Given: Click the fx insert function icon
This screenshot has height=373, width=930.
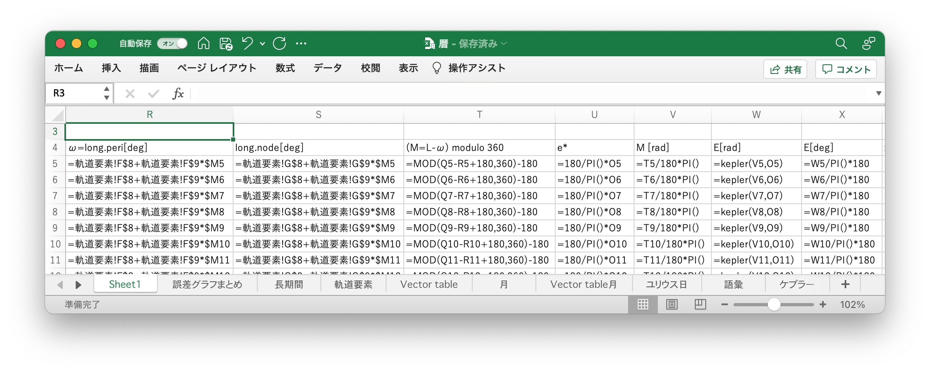Looking at the screenshot, I should [178, 94].
